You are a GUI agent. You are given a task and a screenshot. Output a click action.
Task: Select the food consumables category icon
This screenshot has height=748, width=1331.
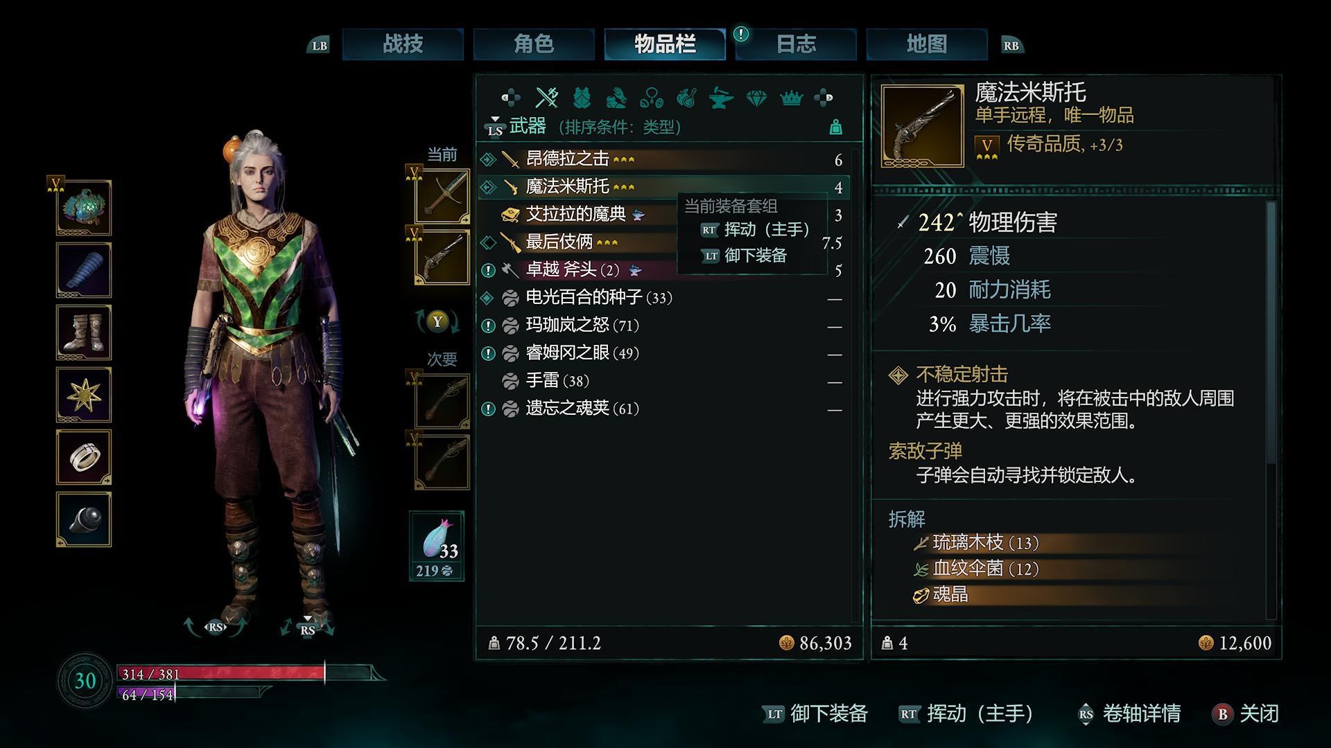coord(686,98)
